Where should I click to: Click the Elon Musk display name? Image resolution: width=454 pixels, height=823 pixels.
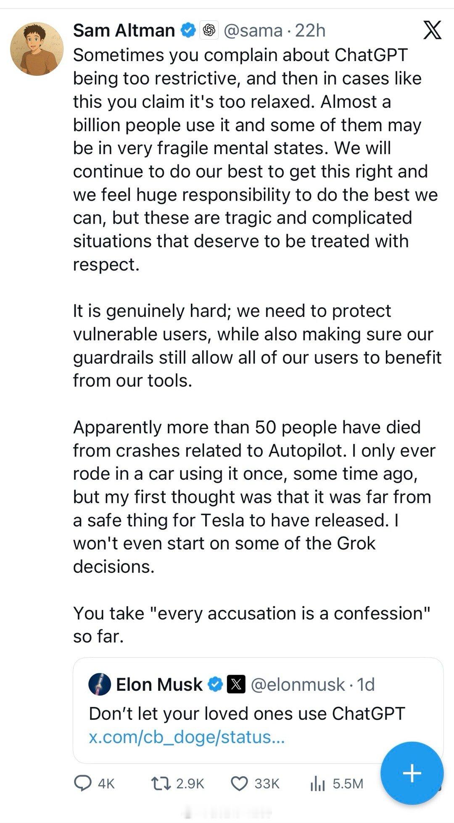click(x=159, y=685)
